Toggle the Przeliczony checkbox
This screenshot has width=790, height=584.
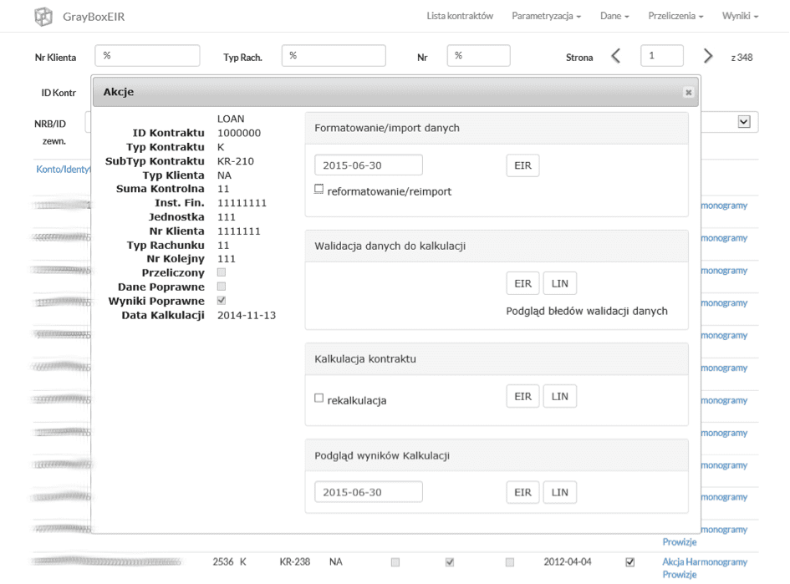pos(222,272)
